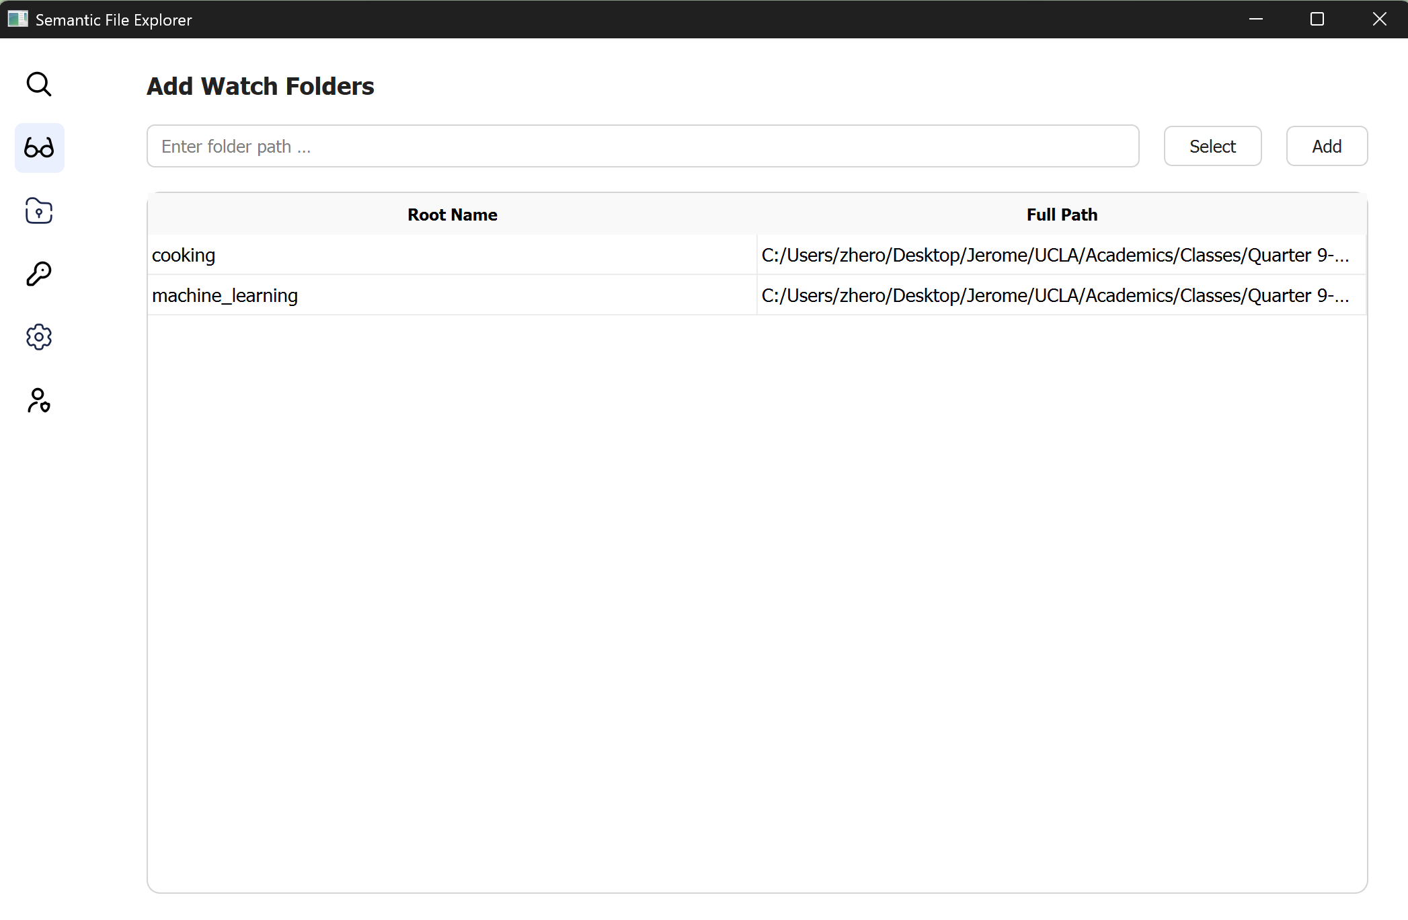The width and height of the screenshot is (1408, 920).
Task: Open the search page from sidebar
Action: 39,85
